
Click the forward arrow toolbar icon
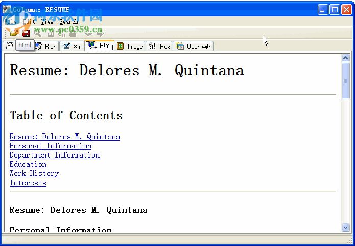(100, 33)
